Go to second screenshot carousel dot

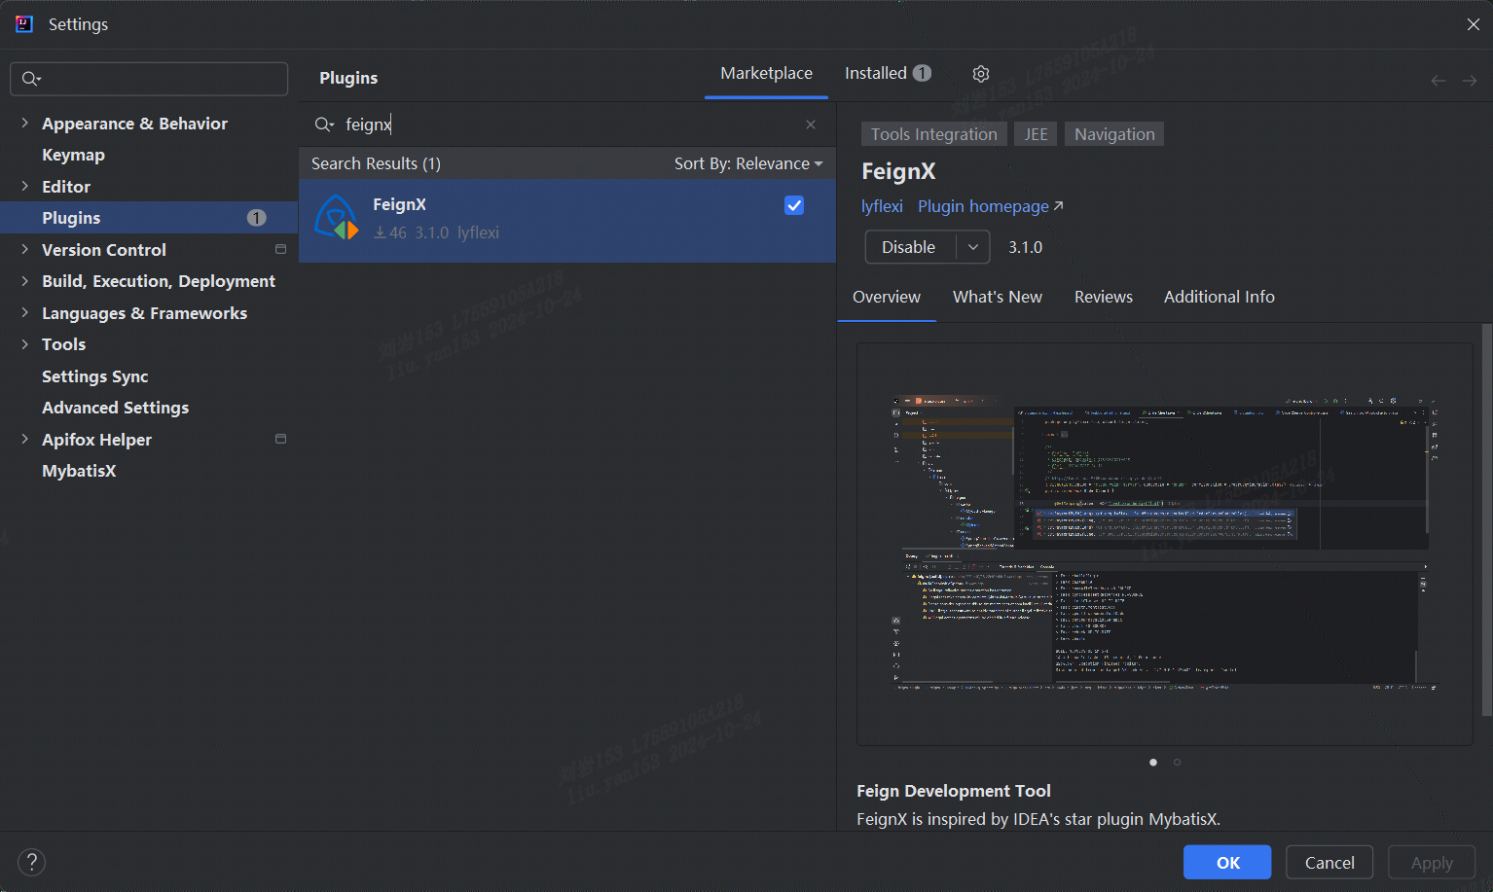(x=1177, y=763)
